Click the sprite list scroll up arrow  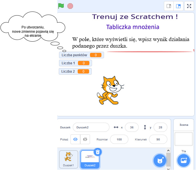tap(168, 150)
